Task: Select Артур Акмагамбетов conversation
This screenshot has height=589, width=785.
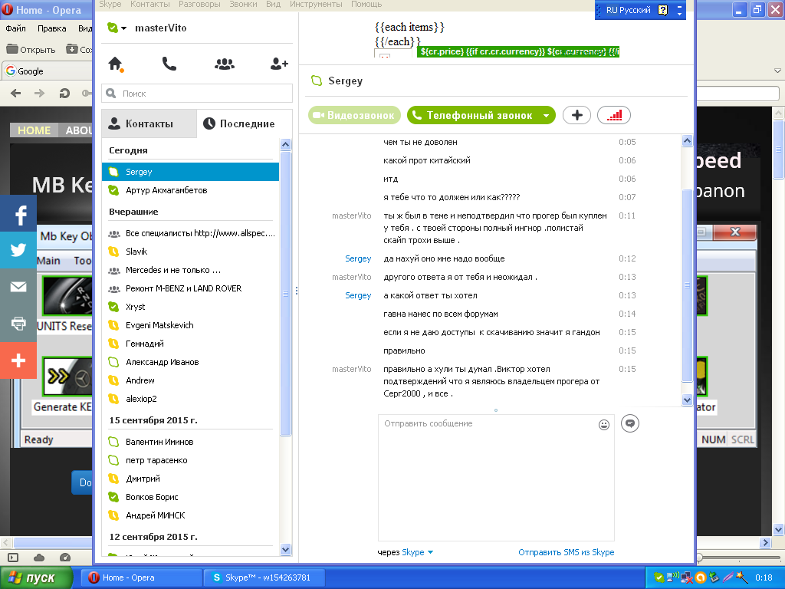Action: click(190, 190)
